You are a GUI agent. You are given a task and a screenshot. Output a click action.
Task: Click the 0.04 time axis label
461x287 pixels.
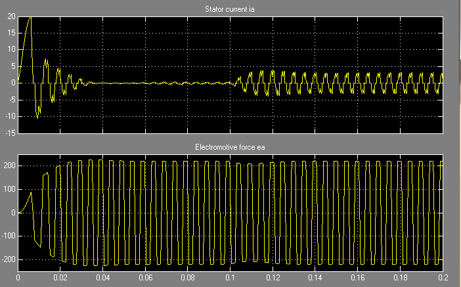pos(103,278)
